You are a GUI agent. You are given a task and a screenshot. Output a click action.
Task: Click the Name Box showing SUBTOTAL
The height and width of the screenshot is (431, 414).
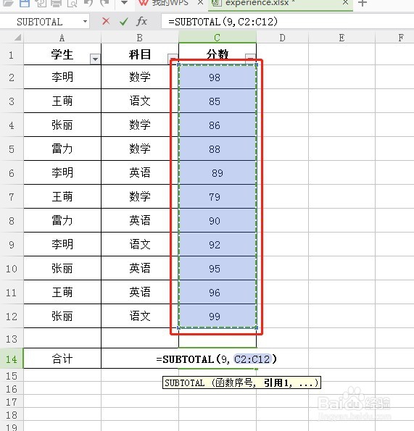[40, 22]
